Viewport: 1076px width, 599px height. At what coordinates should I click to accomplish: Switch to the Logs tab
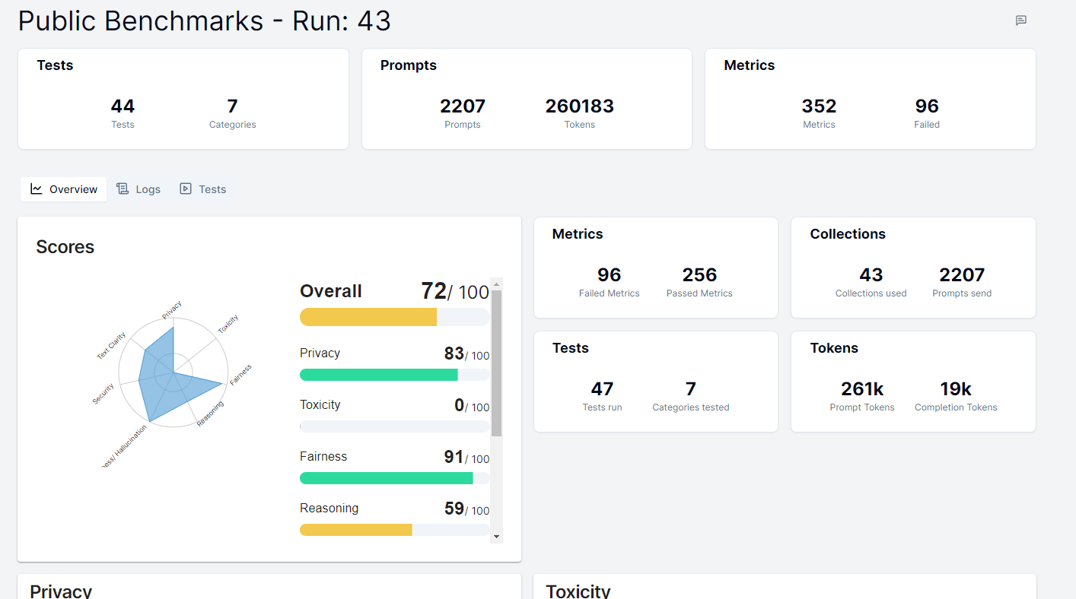click(148, 189)
